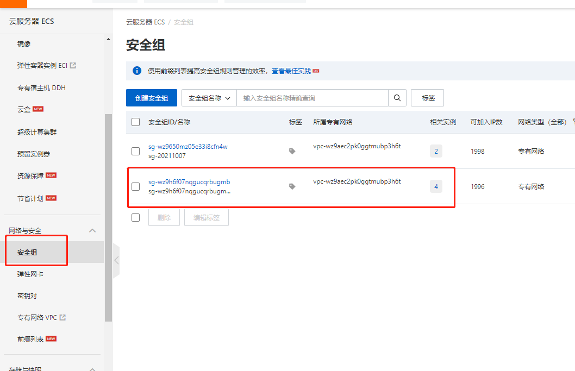Click the tag icon in the sg-20211007 row
The image size is (575, 371).
(292, 151)
